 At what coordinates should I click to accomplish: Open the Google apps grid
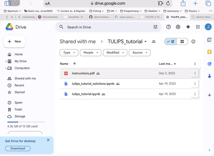pyautogui.click(x=198, y=27)
